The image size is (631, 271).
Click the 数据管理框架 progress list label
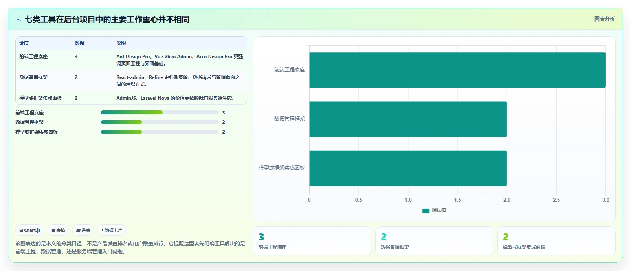click(29, 122)
